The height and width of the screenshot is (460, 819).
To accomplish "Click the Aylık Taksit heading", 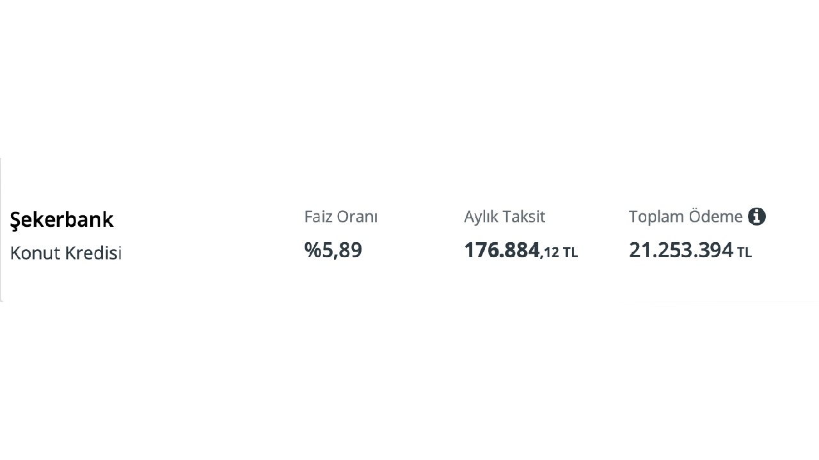I will click(505, 217).
